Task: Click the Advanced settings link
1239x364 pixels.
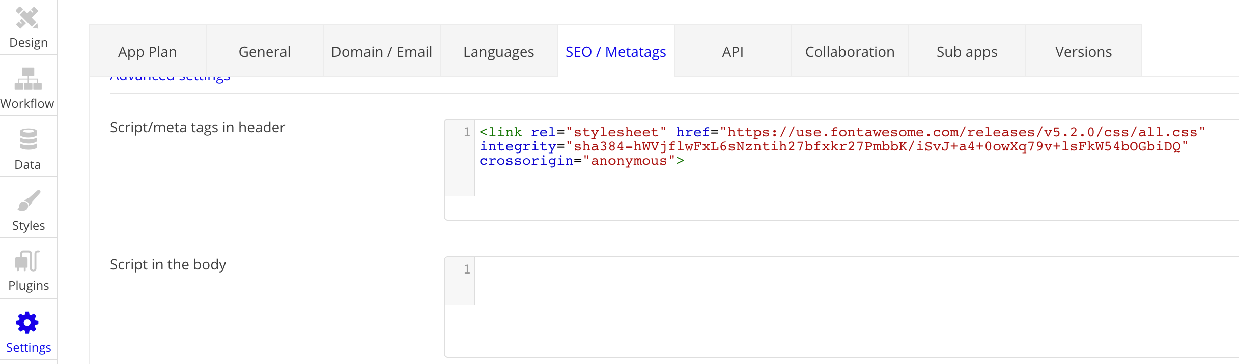Action: 170,79
